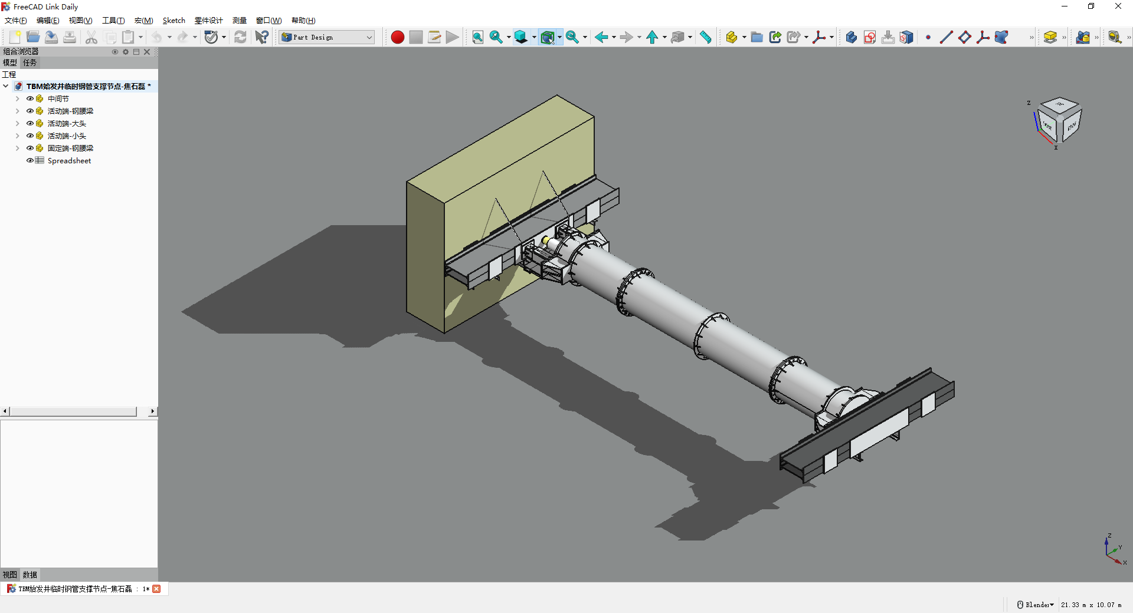
Task: Open the Part Design workbench dropdown
Action: pos(327,37)
